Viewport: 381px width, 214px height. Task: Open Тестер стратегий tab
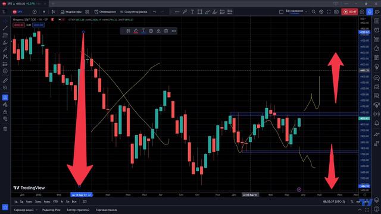(78, 210)
